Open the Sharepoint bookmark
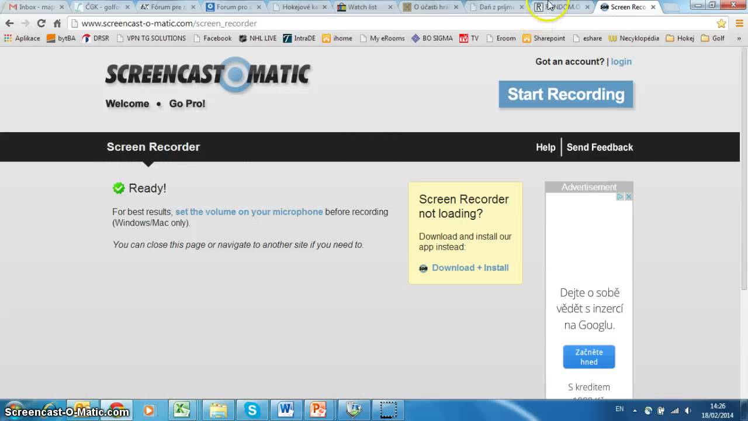The width and height of the screenshot is (748, 421). [x=544, y=39]
